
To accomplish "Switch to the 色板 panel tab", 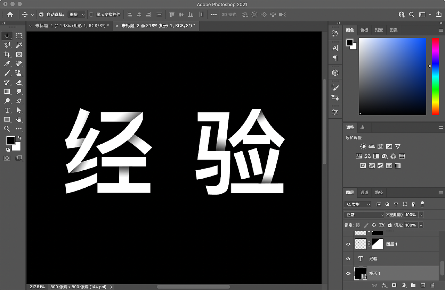I will [x=364, y=30].
